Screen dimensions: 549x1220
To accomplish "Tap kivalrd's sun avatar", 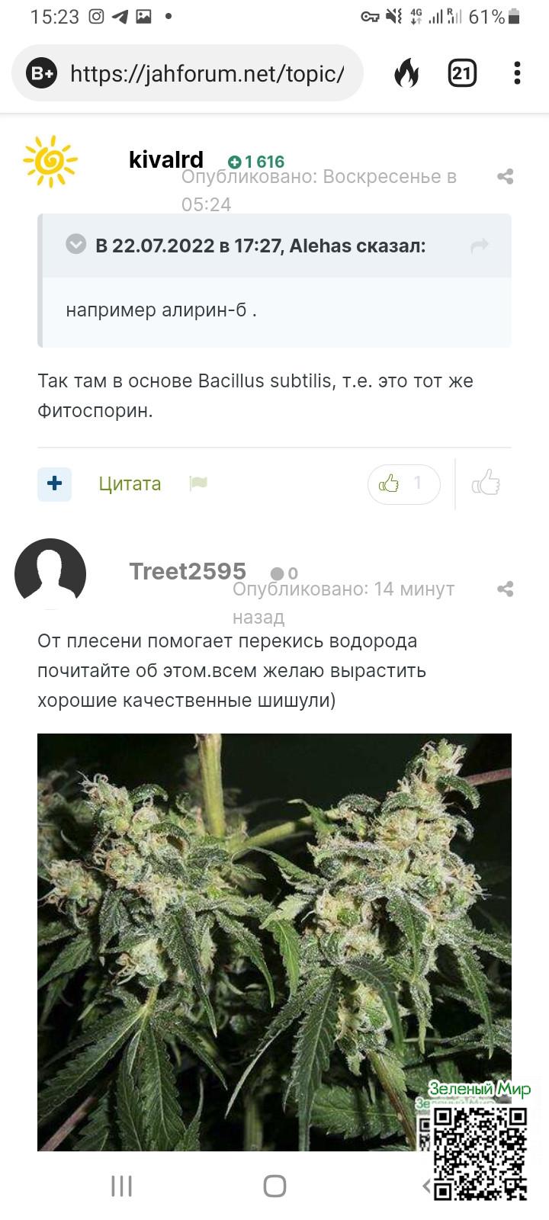I will click(50, 161).
